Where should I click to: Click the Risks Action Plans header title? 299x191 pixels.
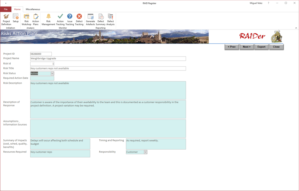pyautogui.click(x=19, y=33)
